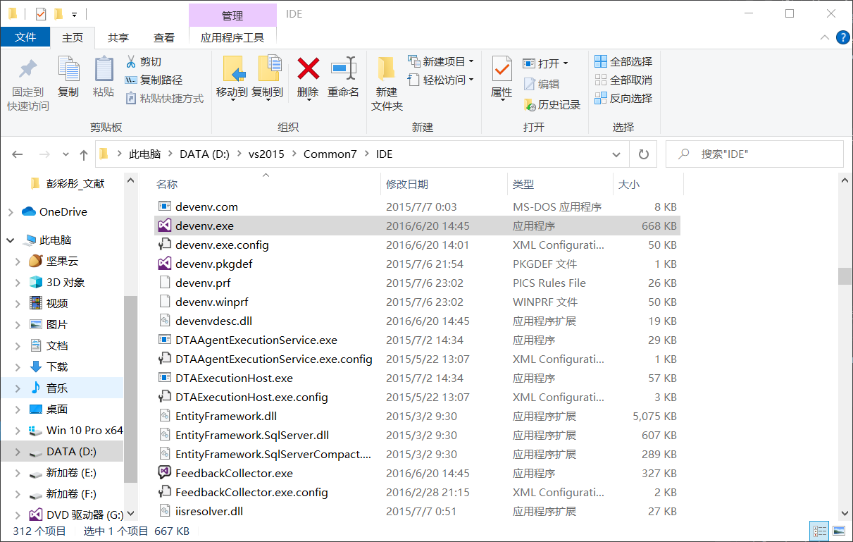Click the red Delete (删除) icon
Viewport: 853px width, 542px height.
[x=308, y=68]
